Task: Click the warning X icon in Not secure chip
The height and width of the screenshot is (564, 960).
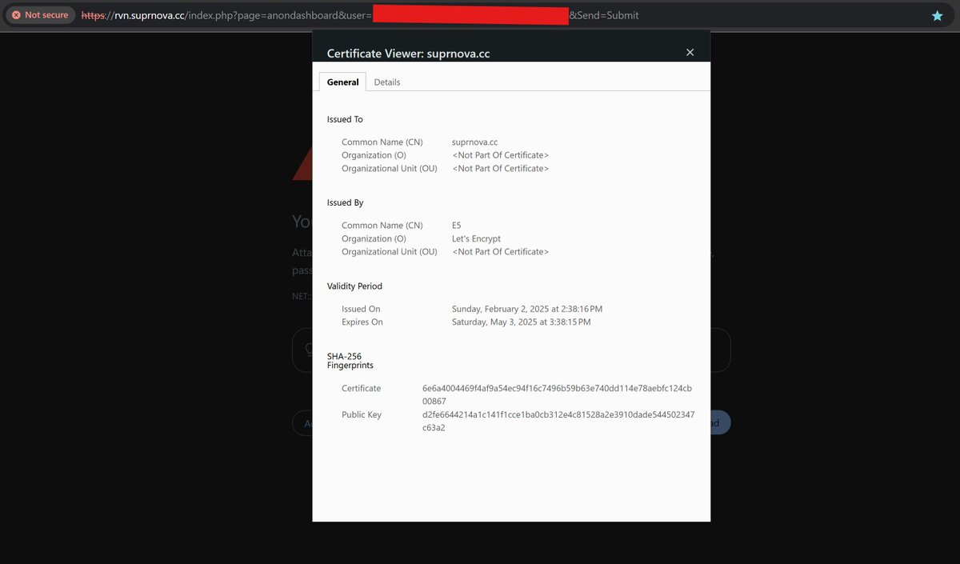Action: pos(16,15)
